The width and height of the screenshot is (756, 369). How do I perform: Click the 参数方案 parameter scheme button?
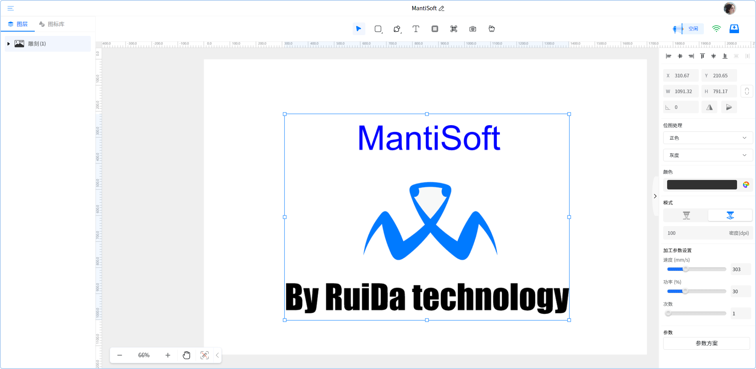pyautogui.click(x=707, y=343)
